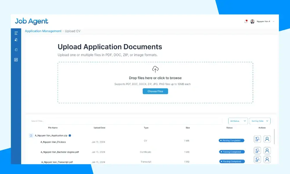The width and height of the screenshot is (290, 174).
Task: Click the Search files input field
Action: coord(126,121)
